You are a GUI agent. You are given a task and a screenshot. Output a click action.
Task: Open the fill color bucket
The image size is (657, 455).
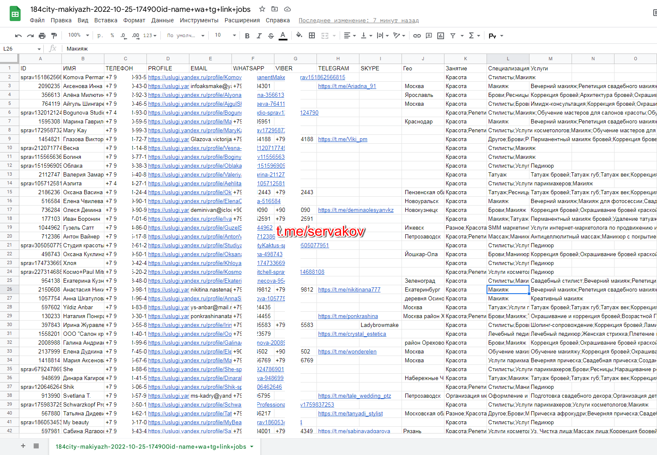click(299, 35)
